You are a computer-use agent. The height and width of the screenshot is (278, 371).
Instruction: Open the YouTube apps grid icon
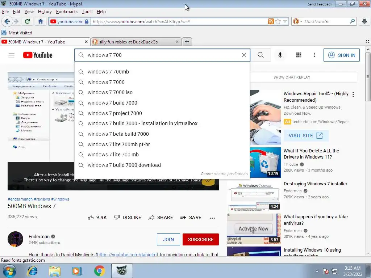[299, 55]
